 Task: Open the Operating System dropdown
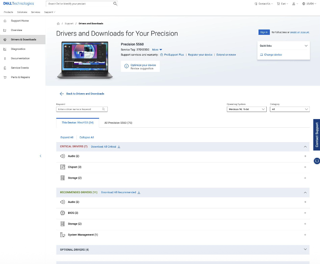(x=246, y=109)
